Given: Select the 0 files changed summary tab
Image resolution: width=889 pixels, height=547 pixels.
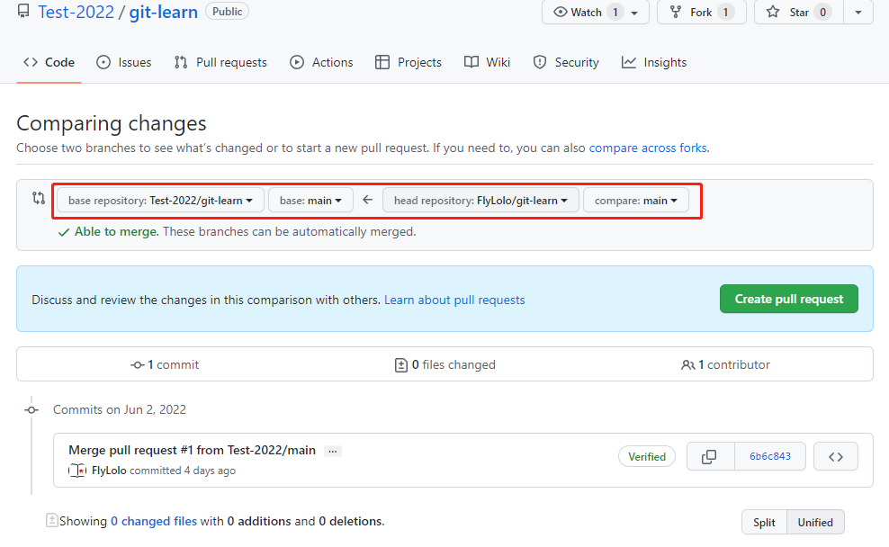Looking at the screenshot, I should pos(445,364).
